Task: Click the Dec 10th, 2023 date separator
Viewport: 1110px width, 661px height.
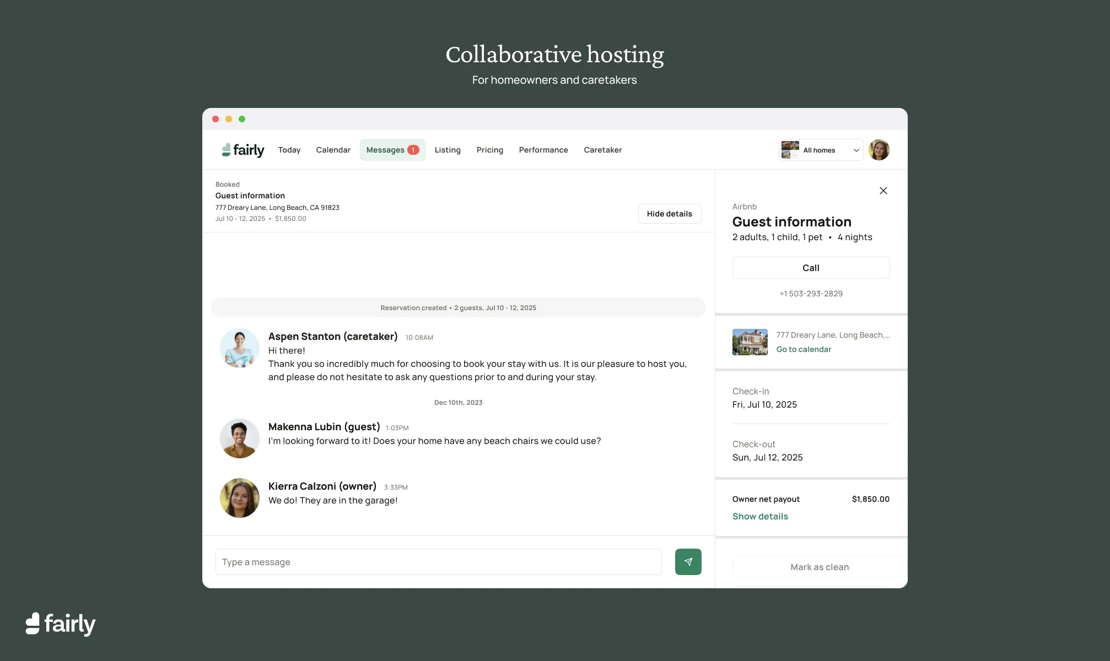Action: coord(458,403)
